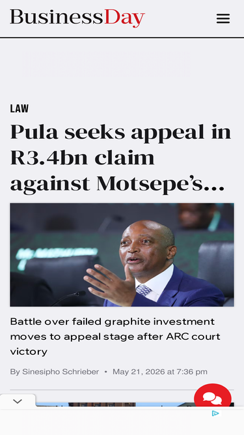Image resolution: width=244 pixels, height=435 pixels.
Task: Click the blank bottom ad banner
Action: pos(122,422)
